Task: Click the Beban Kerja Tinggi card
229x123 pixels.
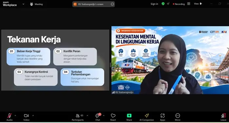Action: click(28, 56)
